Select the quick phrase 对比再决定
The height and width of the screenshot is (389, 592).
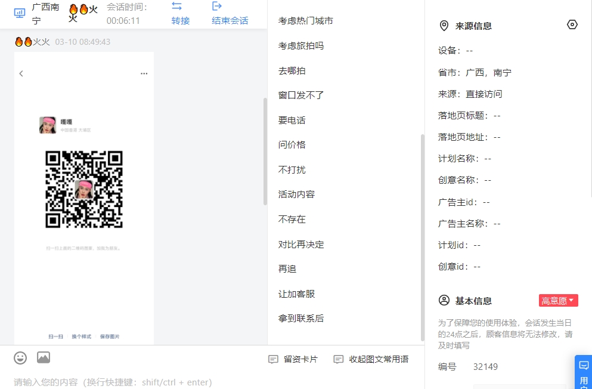[x=301, y=245]
